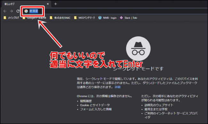The image size is (208, 124).
Task: Open the メインブログ bookmark folder
Action: (x=11, y=18)
